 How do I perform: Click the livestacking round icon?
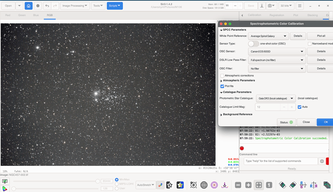(x=38, y=6)
